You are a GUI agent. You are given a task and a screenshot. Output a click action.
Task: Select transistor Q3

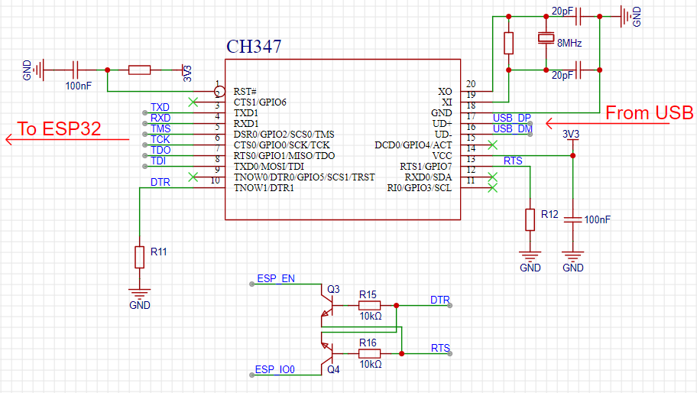tap(327, 305)
